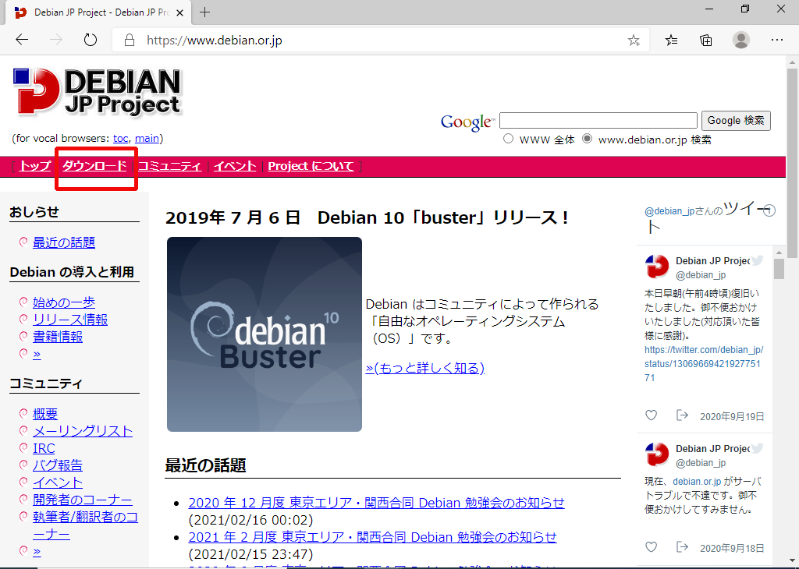Open 2021 年 2 月度 勉強会 news link
The height and width of the screenshot is (569, 799).
(372, 538)
